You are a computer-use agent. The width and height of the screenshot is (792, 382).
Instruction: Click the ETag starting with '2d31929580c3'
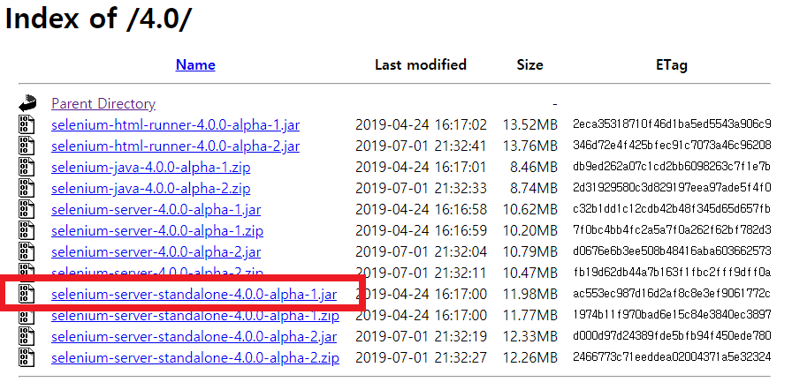[x=672, y=188]
